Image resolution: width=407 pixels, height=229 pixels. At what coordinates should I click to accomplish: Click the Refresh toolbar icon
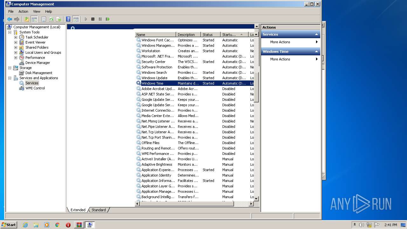51,19
